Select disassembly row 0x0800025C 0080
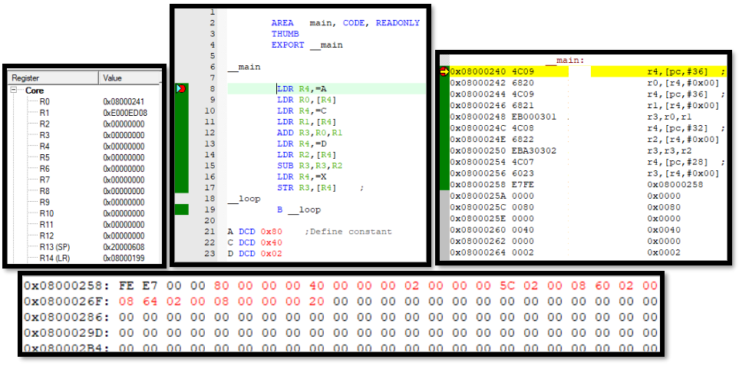This screenshot has height=366, width=739. [x=587, y=207]
